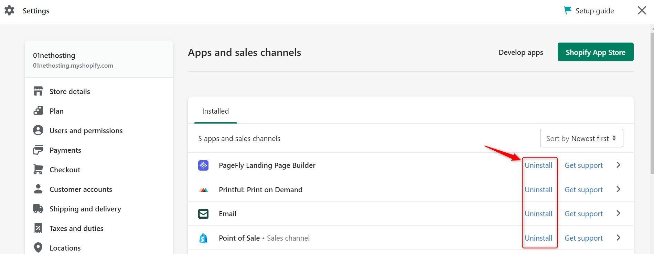The image size is (654, 254).
Task: Click the Settings gear icon
Action: [9, 11]
